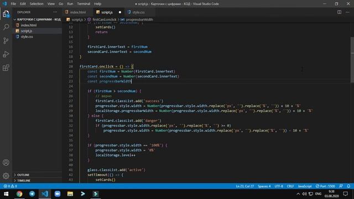This screenshot has height=199, width=354.
Task: Open Windows Start menu
Action: coord(6,194)
